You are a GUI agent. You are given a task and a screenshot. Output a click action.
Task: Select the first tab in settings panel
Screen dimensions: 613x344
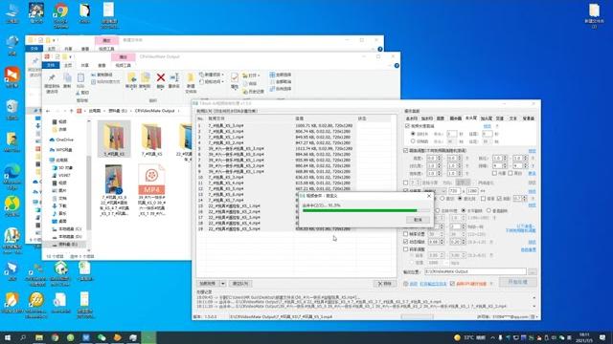[412, 118]
